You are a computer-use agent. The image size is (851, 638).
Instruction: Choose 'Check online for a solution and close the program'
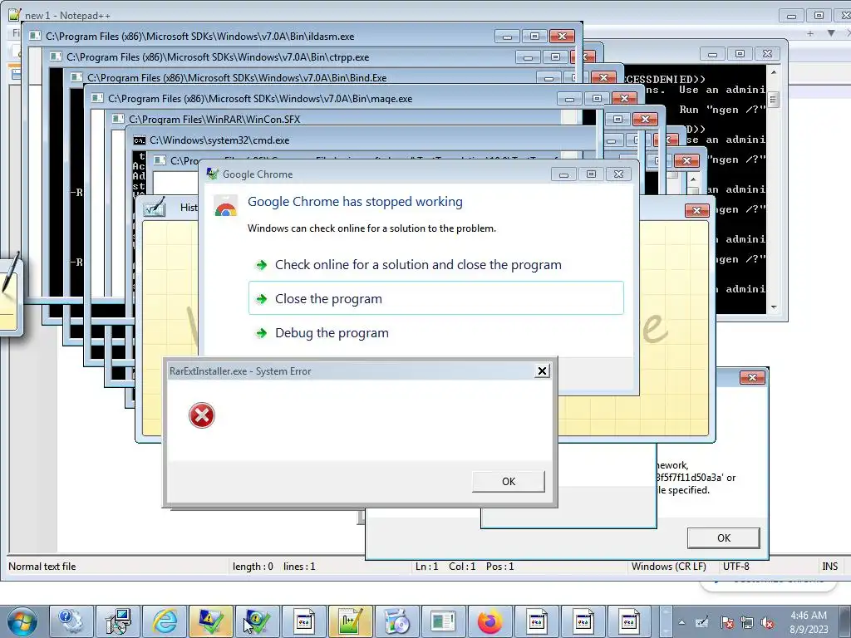pos(418,265)
